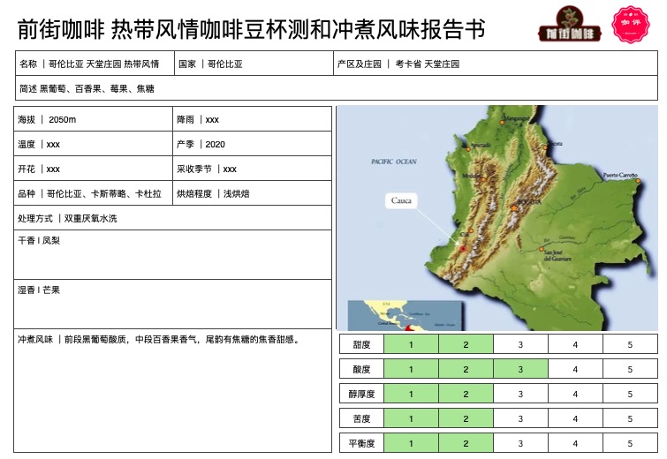Select the season cell 产季 2020
The width and height of the screenshot is (667, 459).
(x=253, y=144)
